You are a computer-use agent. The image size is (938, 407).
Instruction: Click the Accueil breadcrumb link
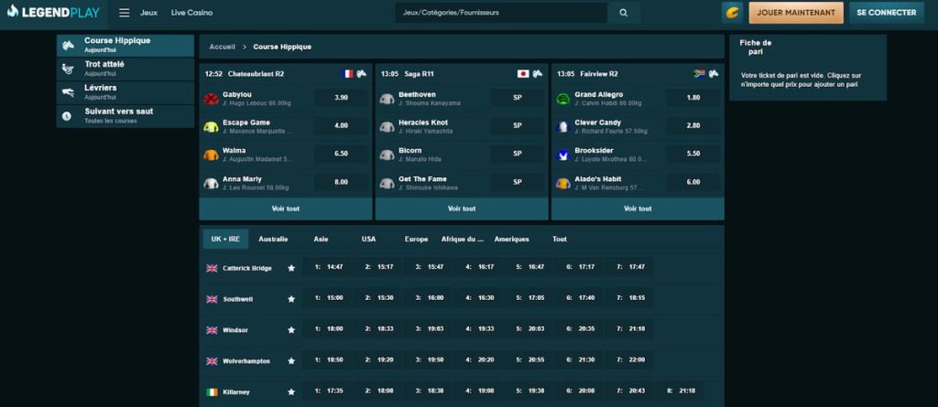[222, 47]
